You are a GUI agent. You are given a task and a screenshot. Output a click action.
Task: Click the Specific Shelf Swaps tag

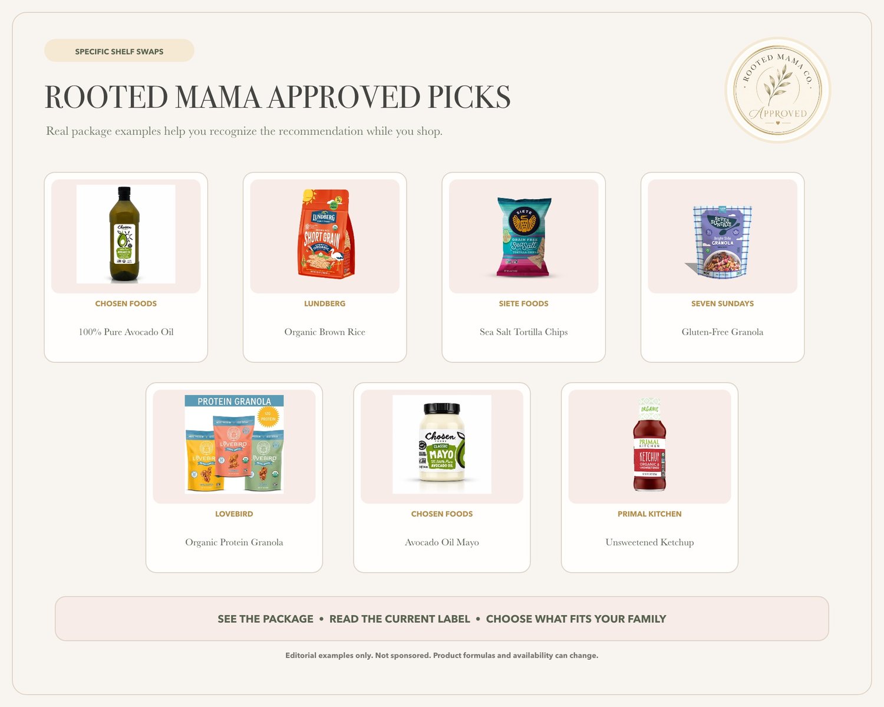point(119,51)
